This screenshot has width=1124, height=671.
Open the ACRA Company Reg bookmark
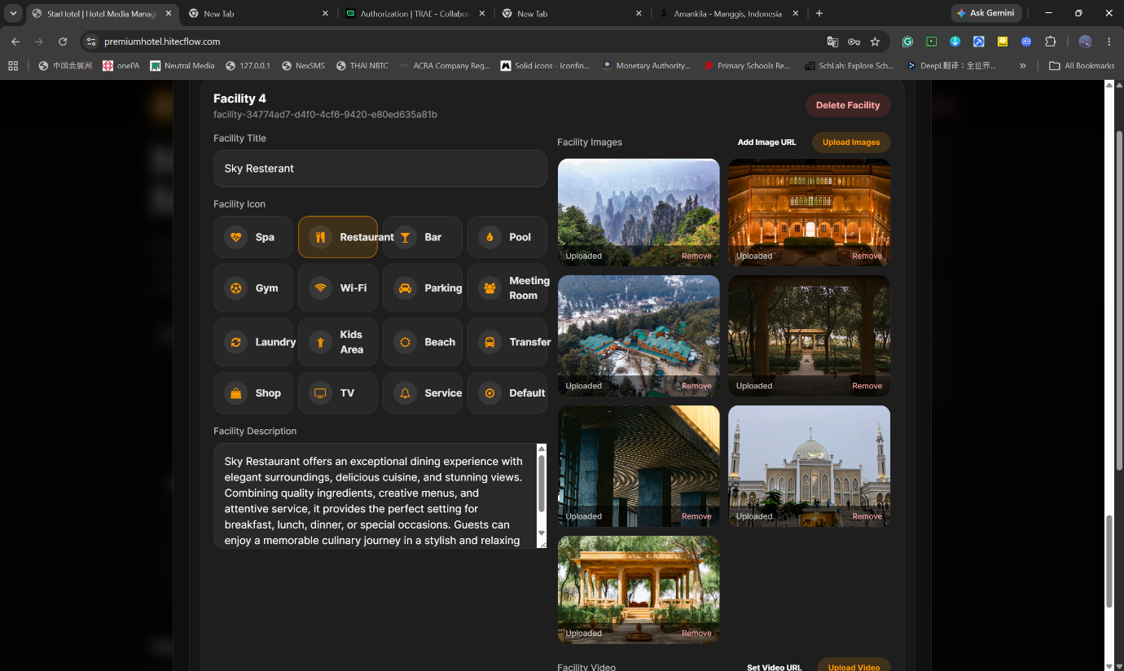444,66
